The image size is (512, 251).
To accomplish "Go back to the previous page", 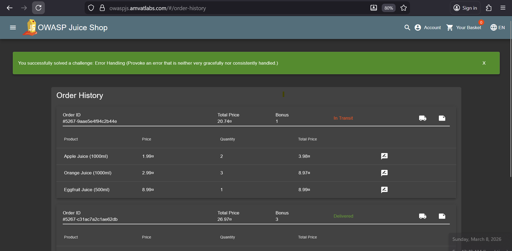I will [x=10, y=8].
